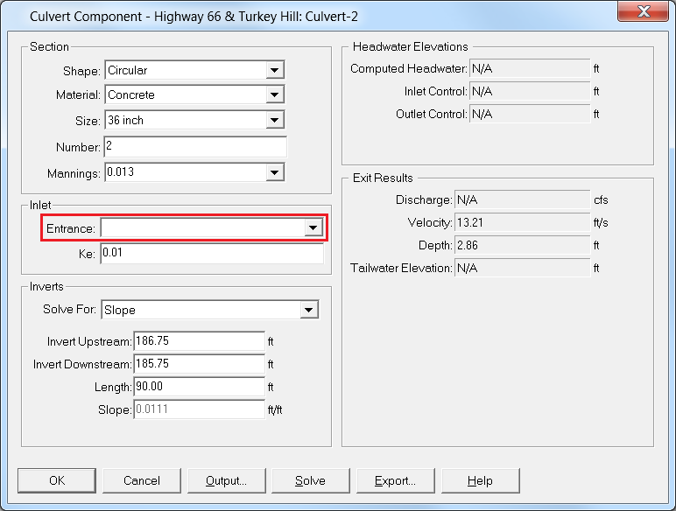The height and width of the screenshot is (511, 676).
Task: Click the disabled Slope field 0.0111
Action: [x=199, y=409]
